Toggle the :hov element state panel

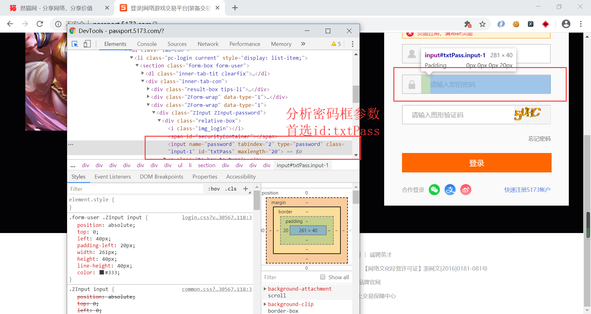[x=214, y=189]
